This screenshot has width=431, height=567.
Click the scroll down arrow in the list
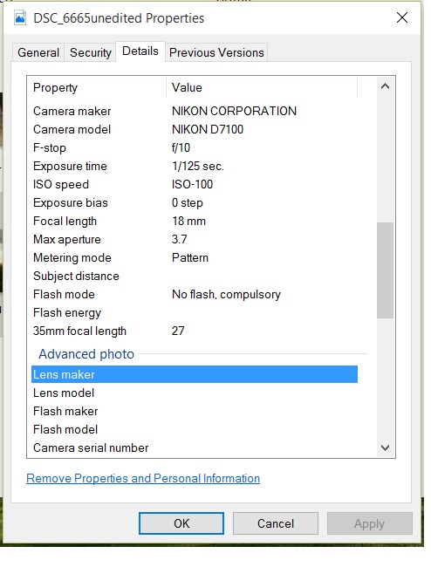click(x=385, y=447)
